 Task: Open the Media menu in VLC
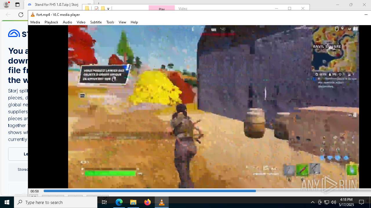coord(35,22)
